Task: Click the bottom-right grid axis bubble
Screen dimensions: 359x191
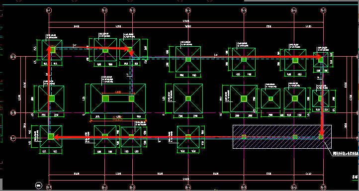Action: click(323, 188)
